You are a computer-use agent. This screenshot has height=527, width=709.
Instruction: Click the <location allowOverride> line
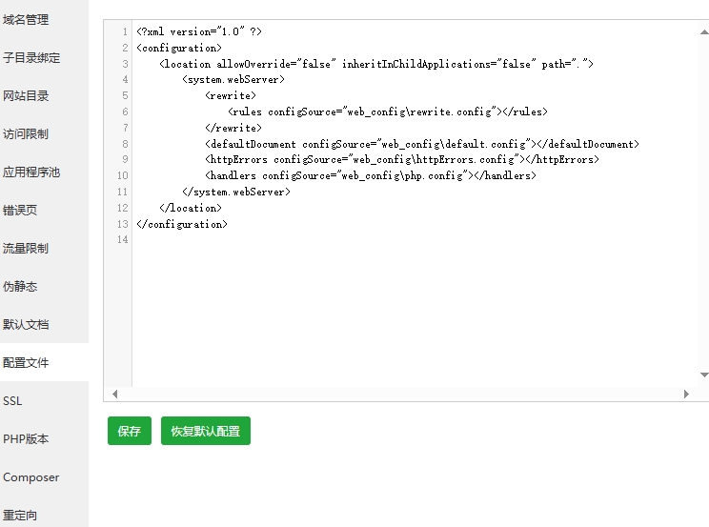(376, 64)
